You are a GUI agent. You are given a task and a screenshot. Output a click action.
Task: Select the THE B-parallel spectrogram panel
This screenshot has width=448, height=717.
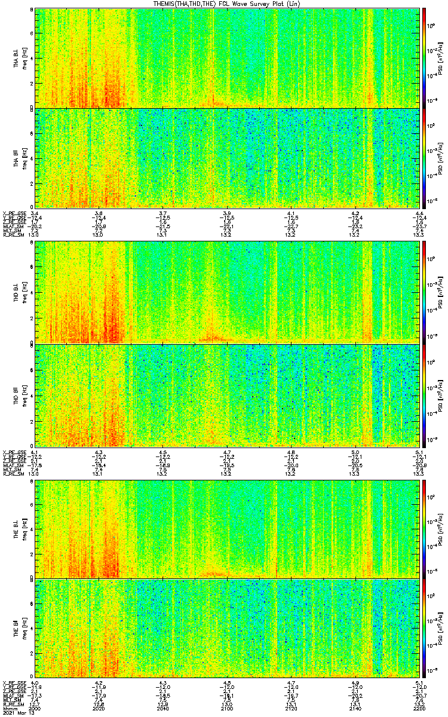(x=226, y=627)
